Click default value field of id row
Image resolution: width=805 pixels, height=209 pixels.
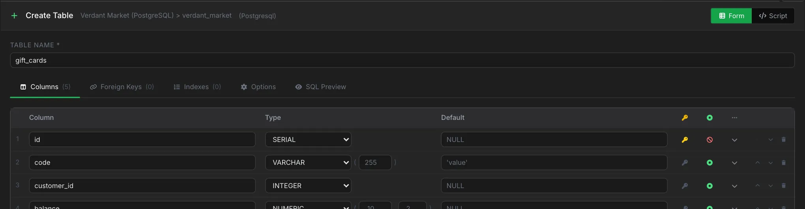(554, 140)
